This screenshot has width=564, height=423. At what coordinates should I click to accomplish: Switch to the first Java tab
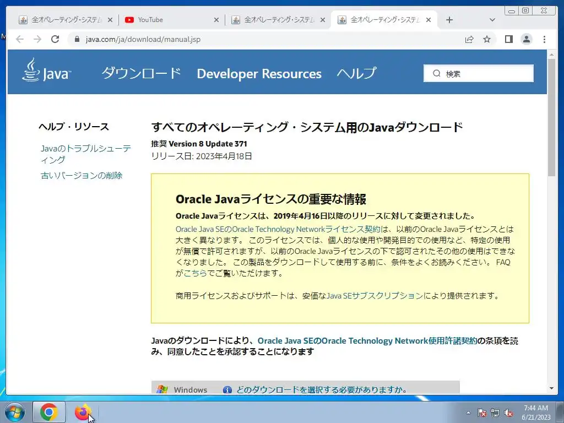(x=65, y=20)
